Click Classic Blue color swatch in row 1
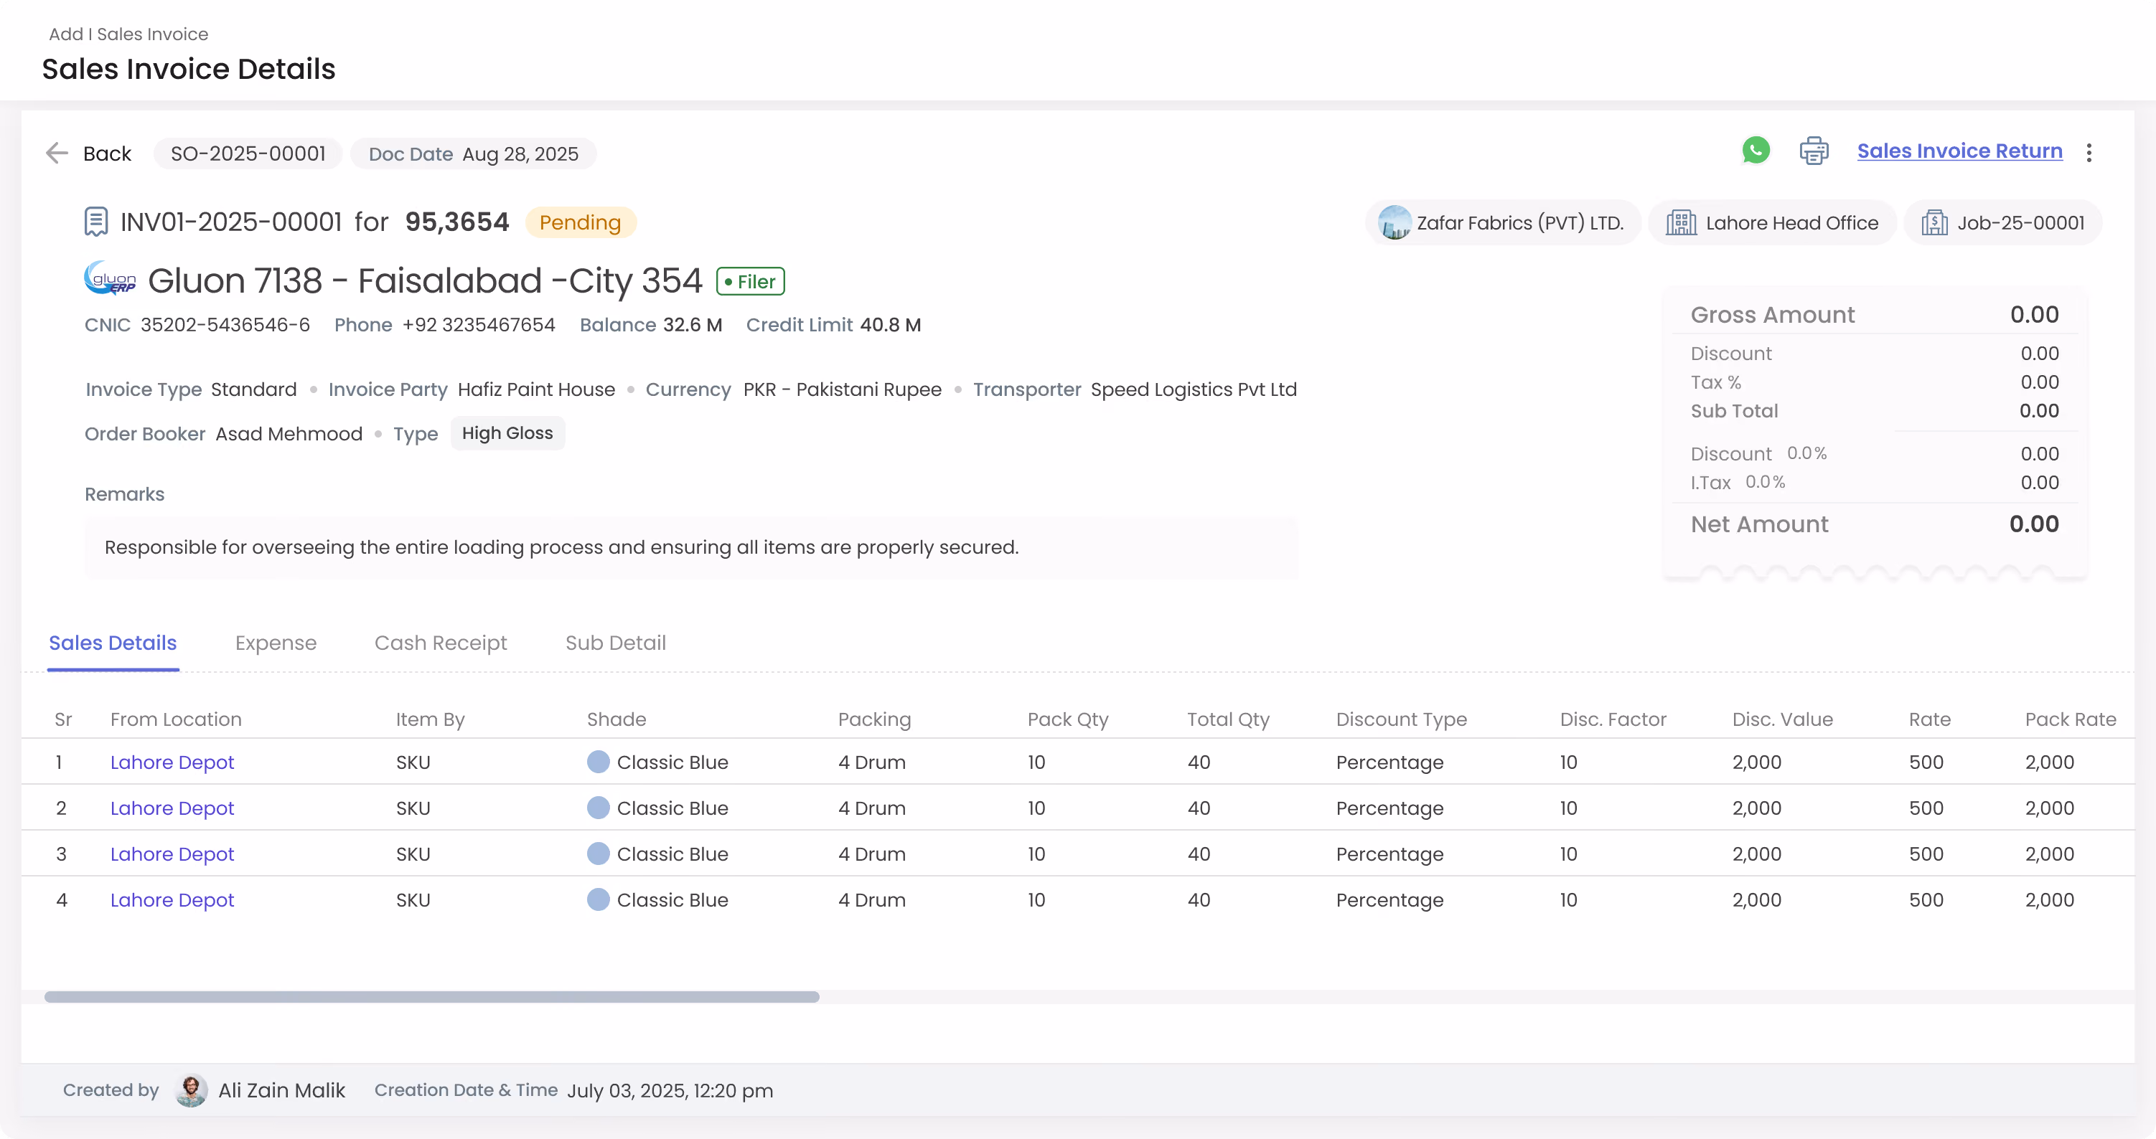 (598, 761)
